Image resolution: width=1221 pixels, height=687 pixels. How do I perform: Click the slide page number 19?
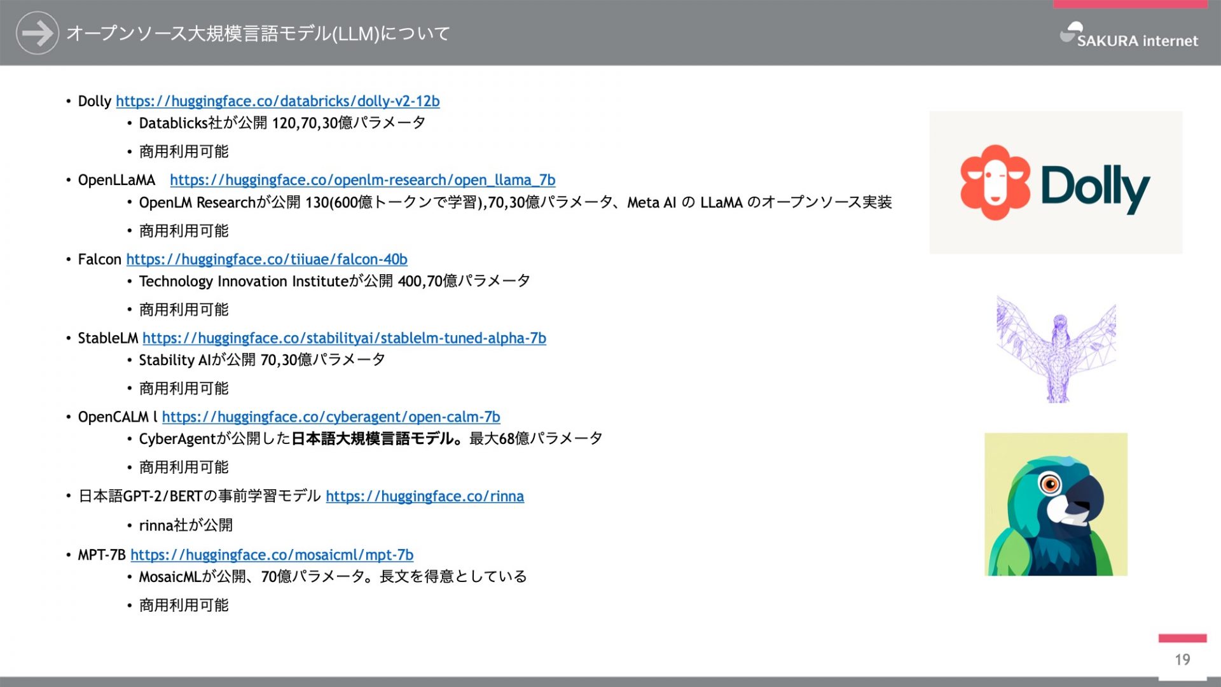(1182, 660)
